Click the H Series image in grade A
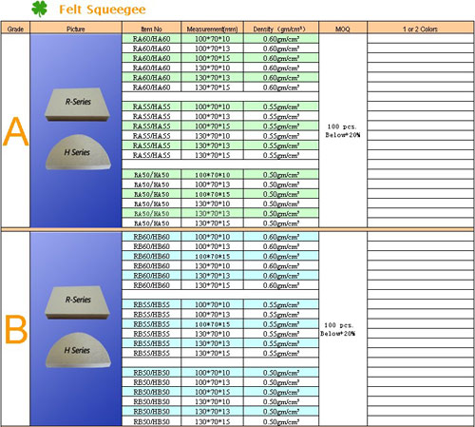 78,152
